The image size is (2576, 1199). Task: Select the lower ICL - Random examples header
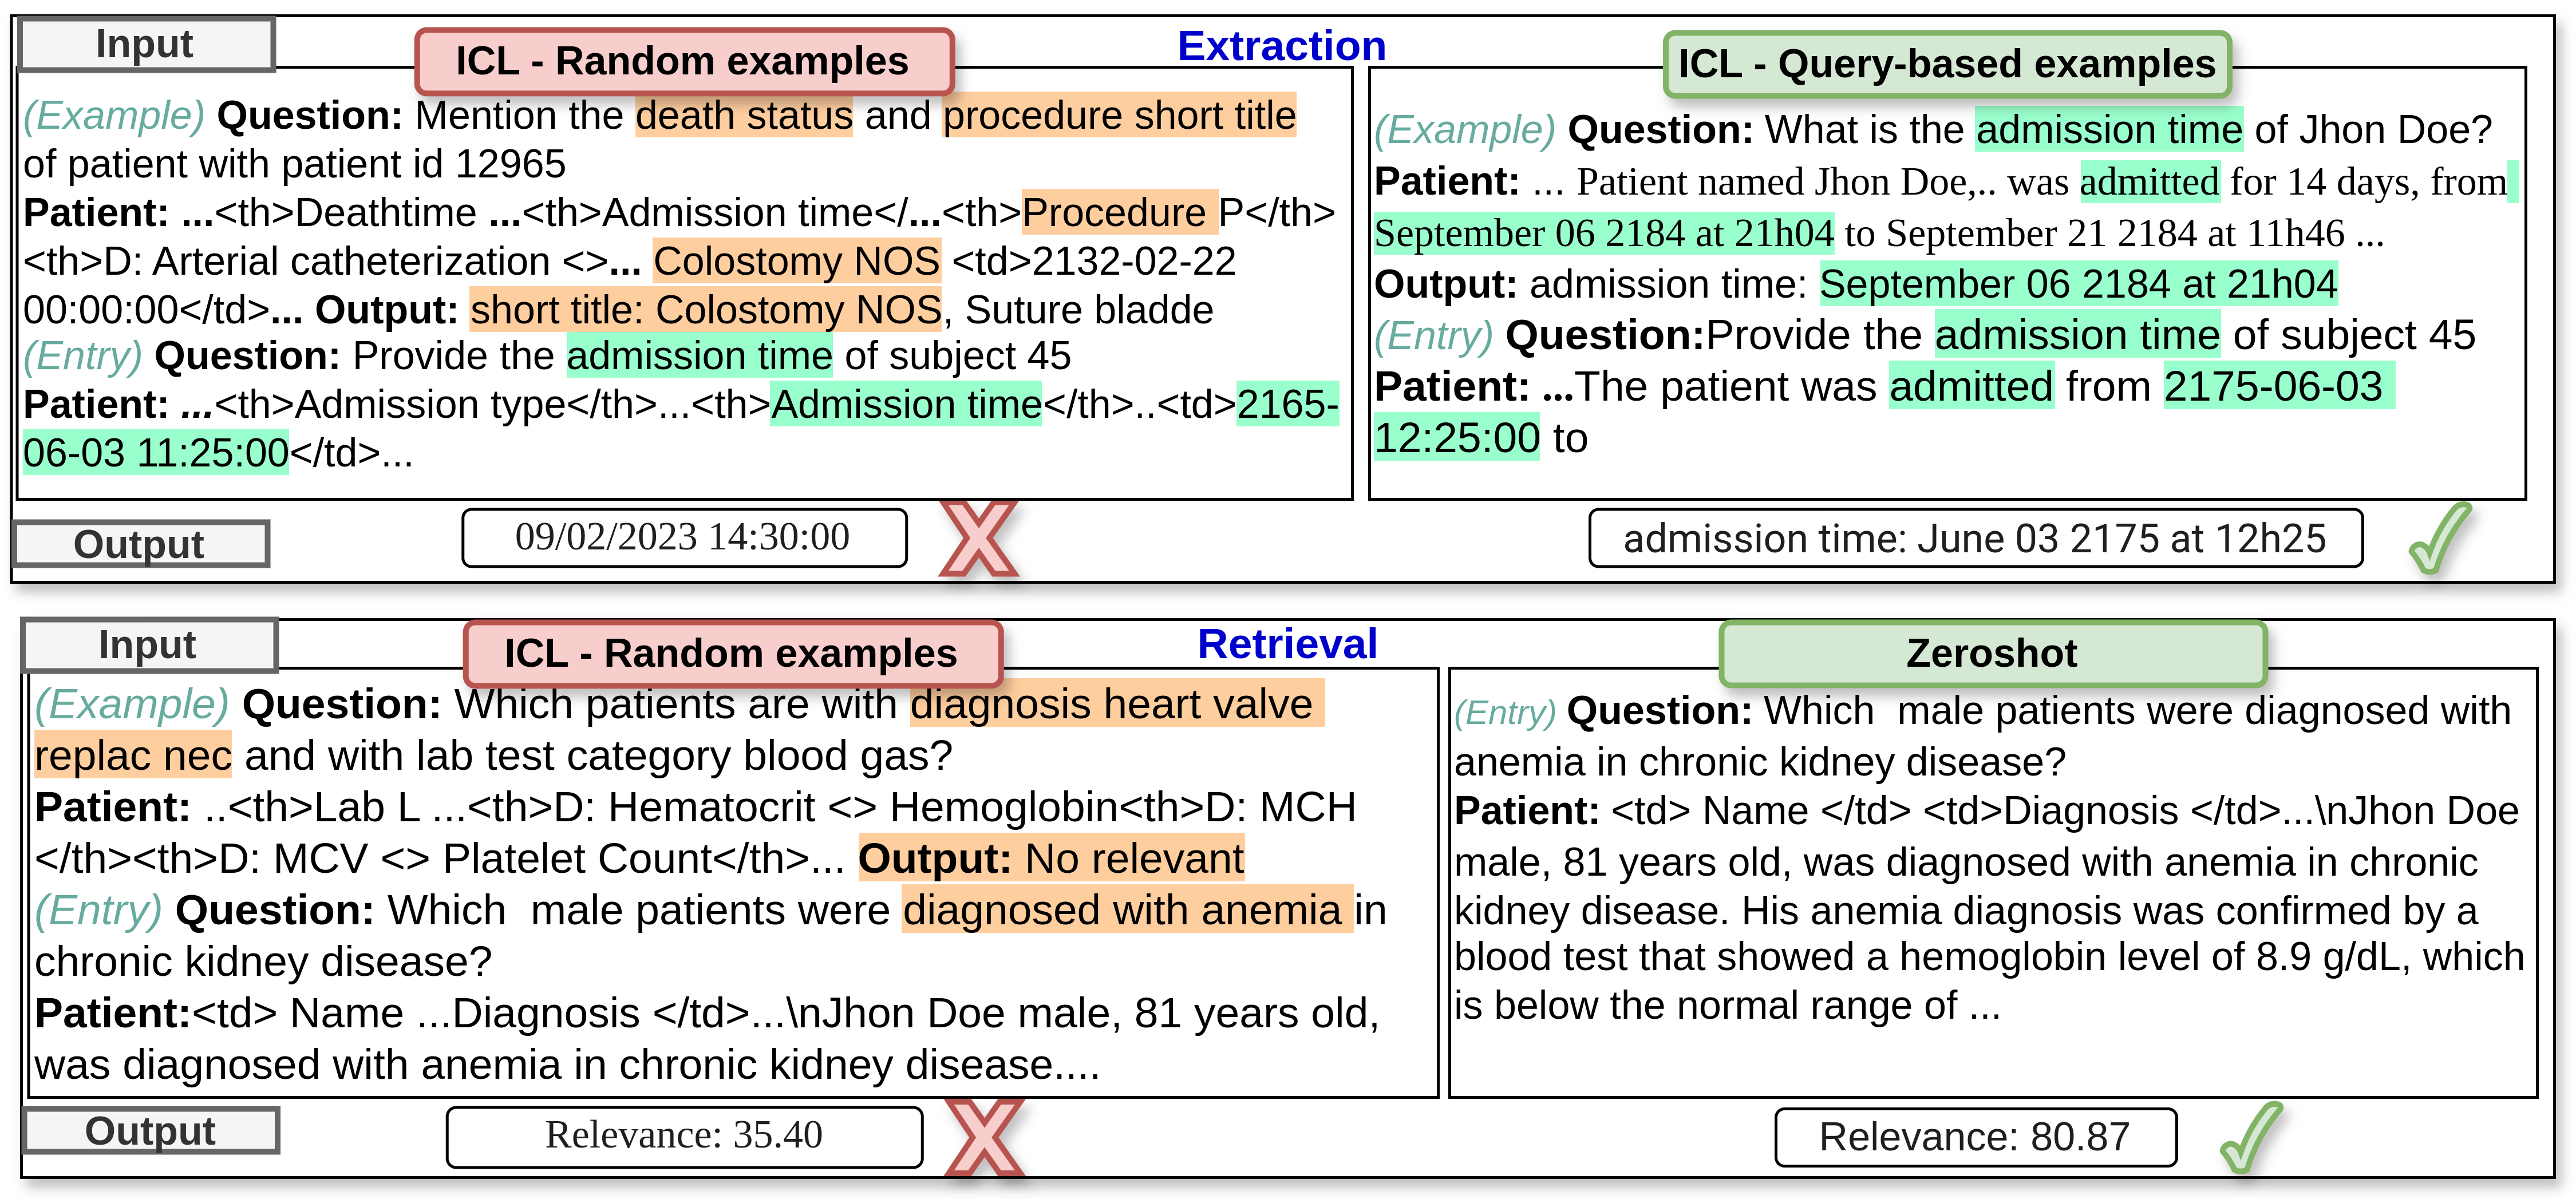(732, 653)
